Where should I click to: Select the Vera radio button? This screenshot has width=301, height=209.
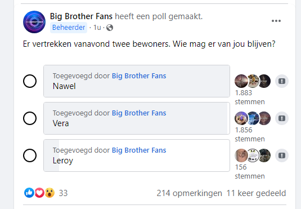(x=30, y=118)
